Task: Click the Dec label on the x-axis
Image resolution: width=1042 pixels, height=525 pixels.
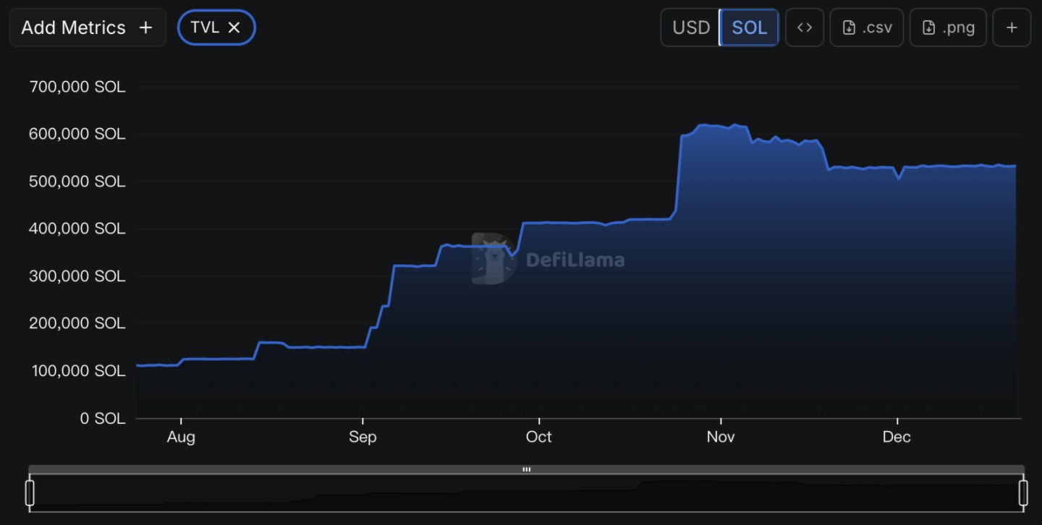Action: point(896,437)
